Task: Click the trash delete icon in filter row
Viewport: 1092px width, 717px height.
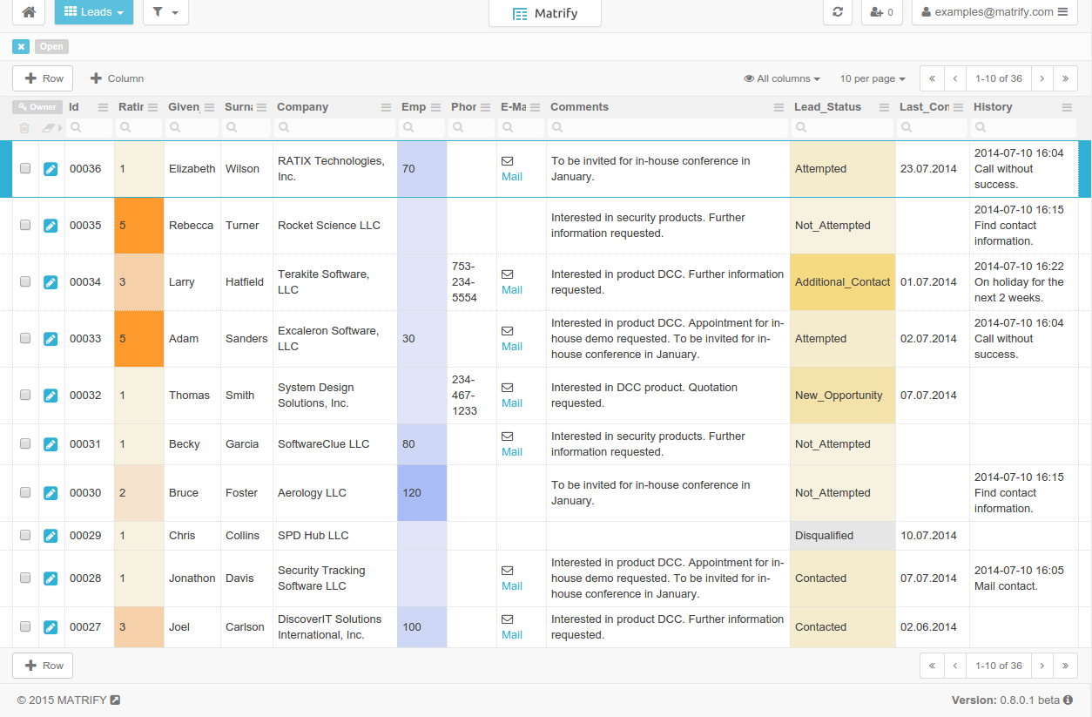Action: tap(24, 128)
